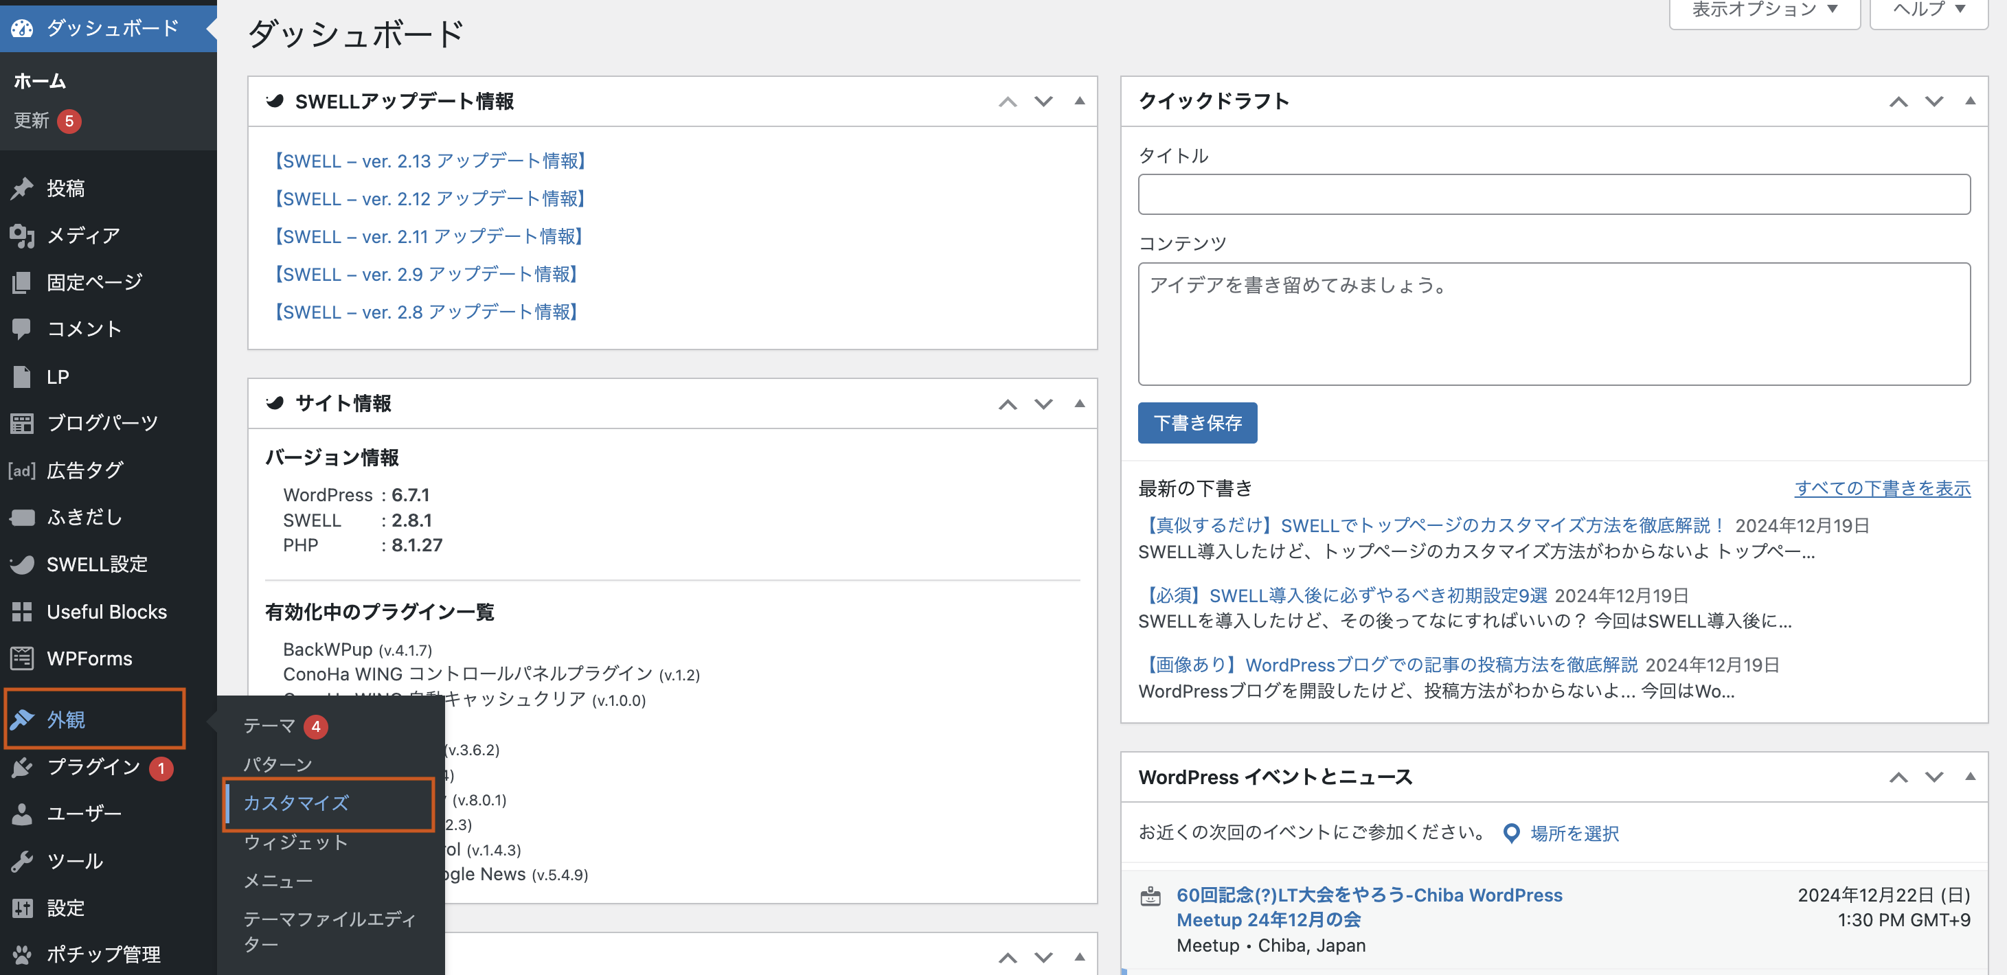Viewport: 2007px width, 975px height.
Task: Click the balloon icon beside ふきだし
Action: (22, 517)
